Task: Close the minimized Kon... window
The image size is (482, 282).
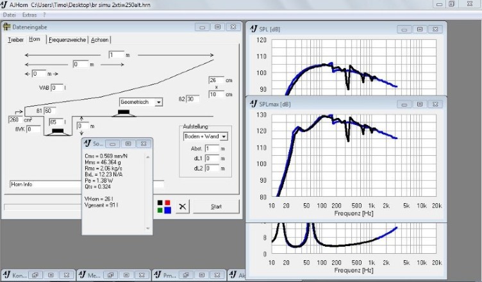Action: point(67,275)
